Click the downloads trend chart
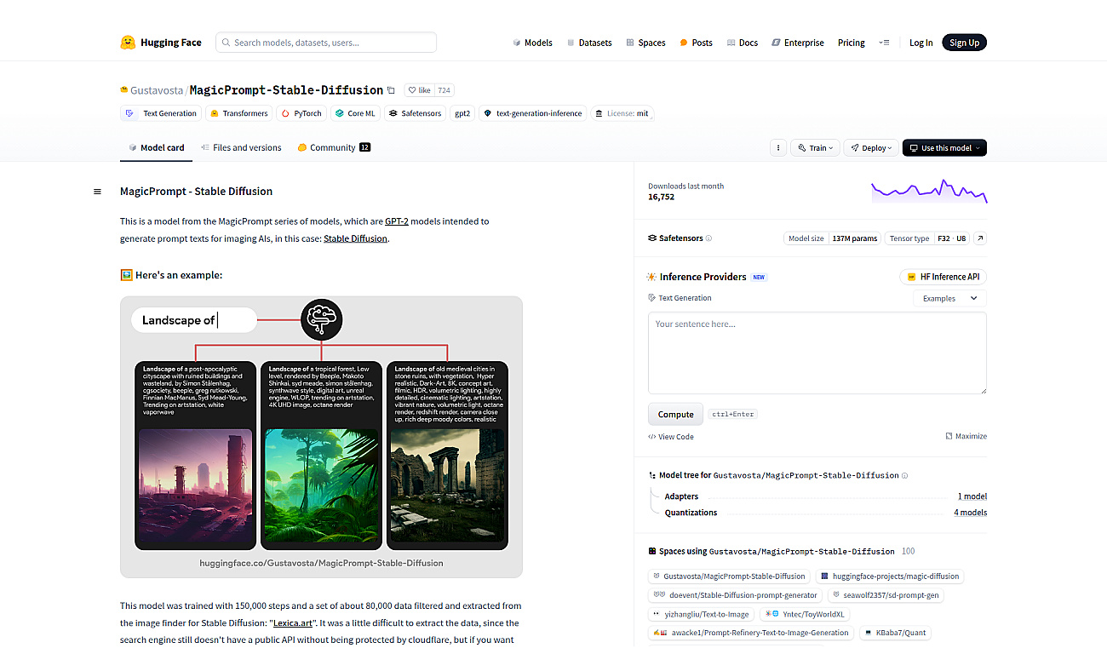 pyautogui.click(x=929, y=192)
